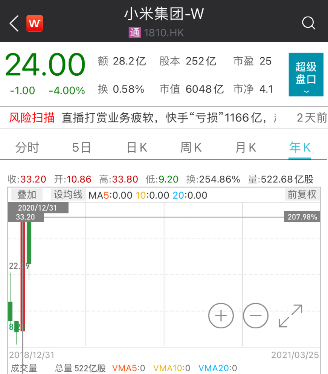Image resolution: width=328 pixels, height=374 pixels.
Task: Tap the blue MA 20:0.00 indicator value
Action: [x=190, y=195]
